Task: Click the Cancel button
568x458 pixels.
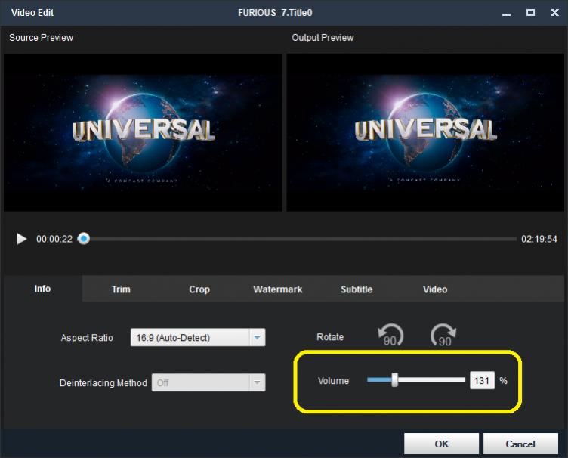Action: 520,444
